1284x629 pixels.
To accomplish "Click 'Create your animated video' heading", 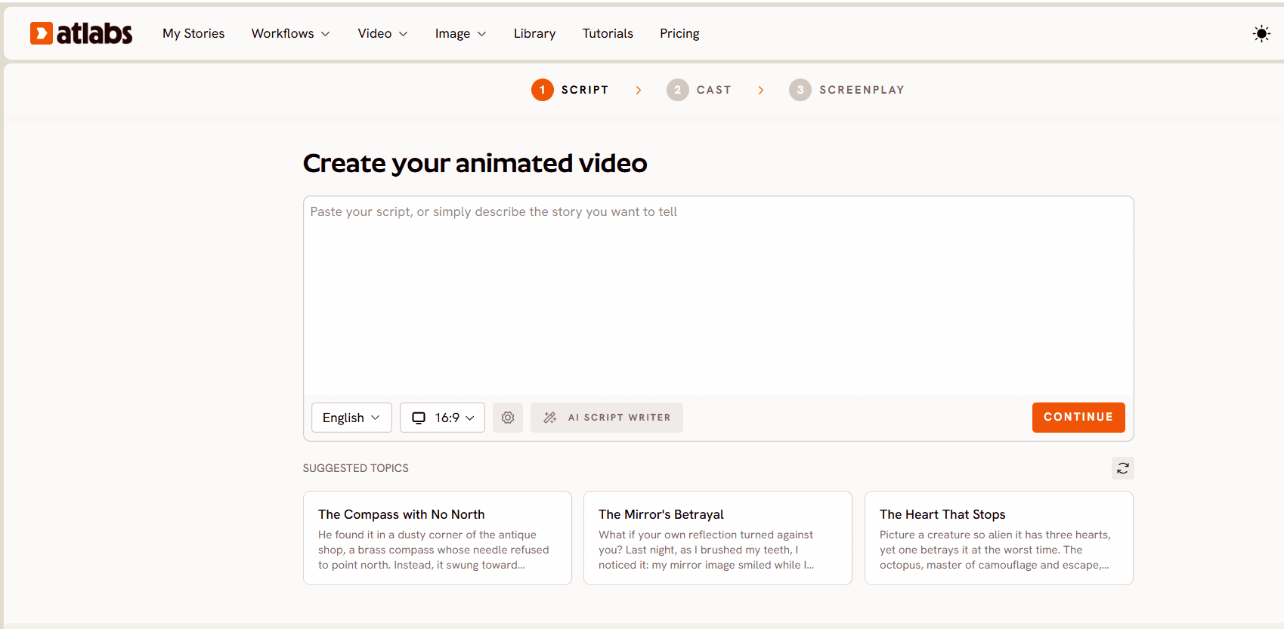I will (x=475, y=163).
